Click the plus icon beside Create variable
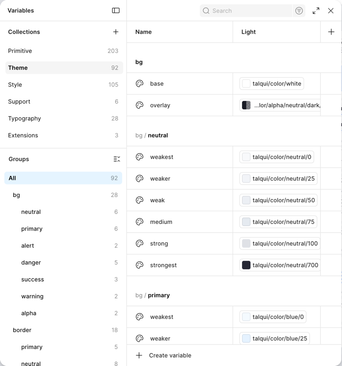This screenshot has height=366, width=342. click(x=139, y=355)
